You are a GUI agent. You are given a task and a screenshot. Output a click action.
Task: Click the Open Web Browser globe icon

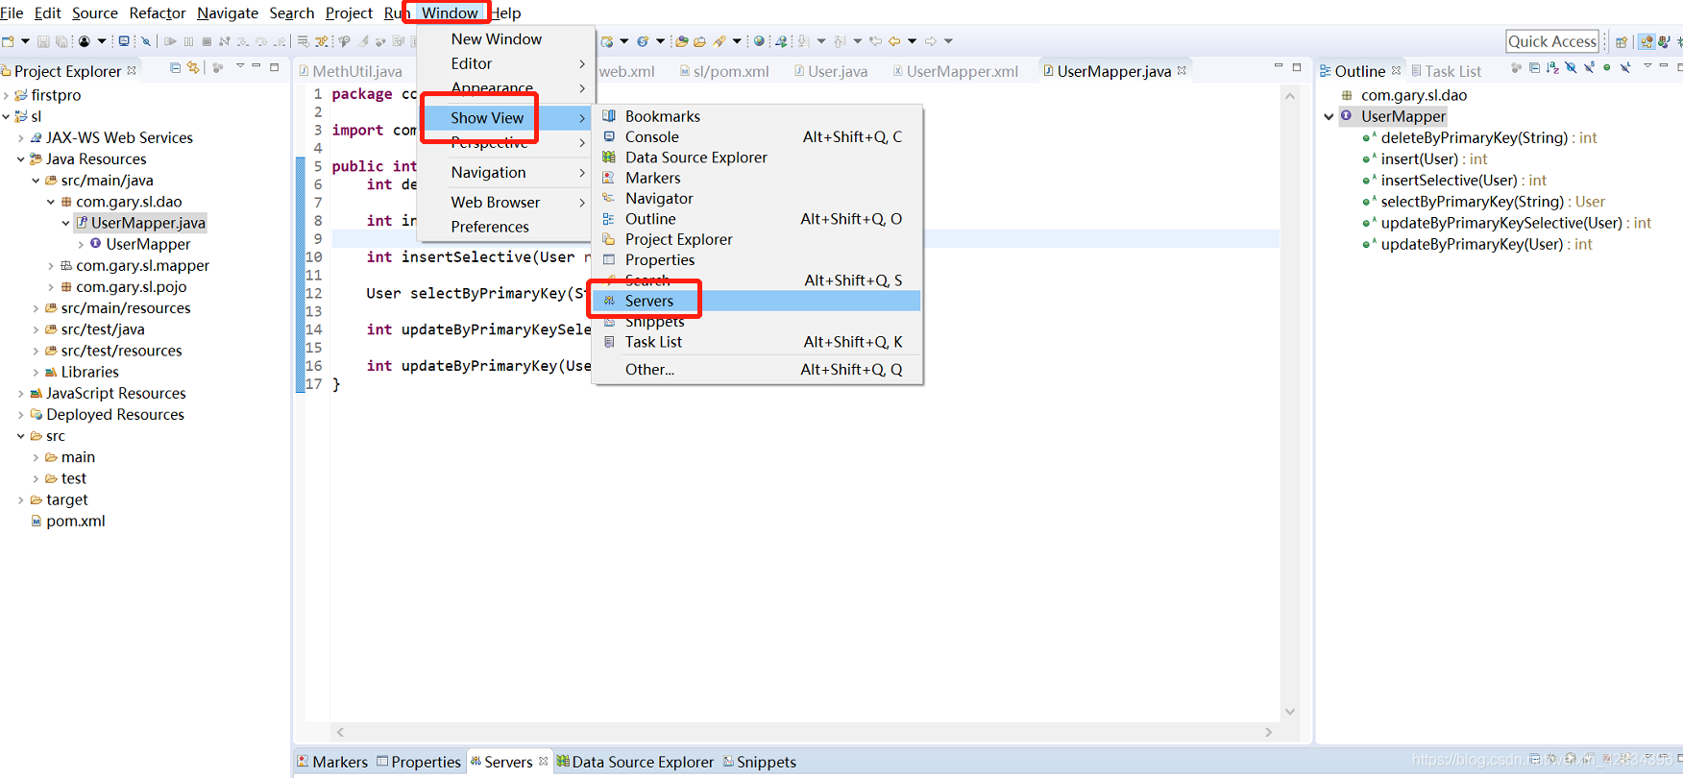[759, 41]
